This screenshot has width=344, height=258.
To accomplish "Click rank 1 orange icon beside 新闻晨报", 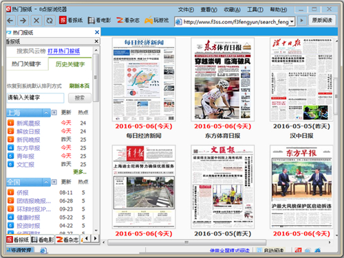I will 10,123.
